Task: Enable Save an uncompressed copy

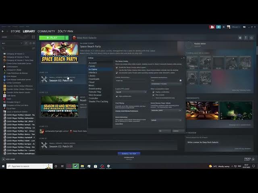Action: click(x=153, y=98)
